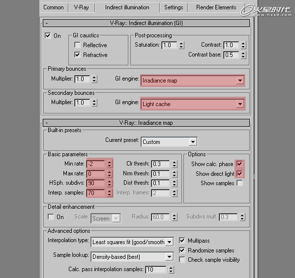Adjust the Contrast base spinner
The width and height of the screenshot is (295, 278).
tap(243, 55)
